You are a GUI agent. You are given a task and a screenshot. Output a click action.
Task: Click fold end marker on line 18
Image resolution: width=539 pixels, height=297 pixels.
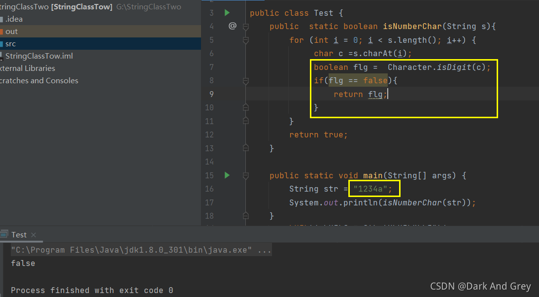tap(246, 216)
